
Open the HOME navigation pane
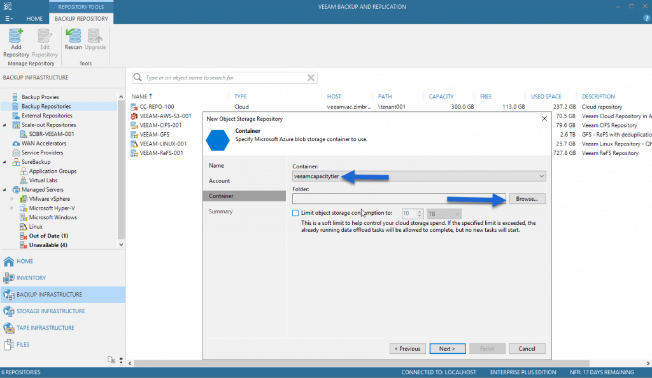click(x=63, y=261)
